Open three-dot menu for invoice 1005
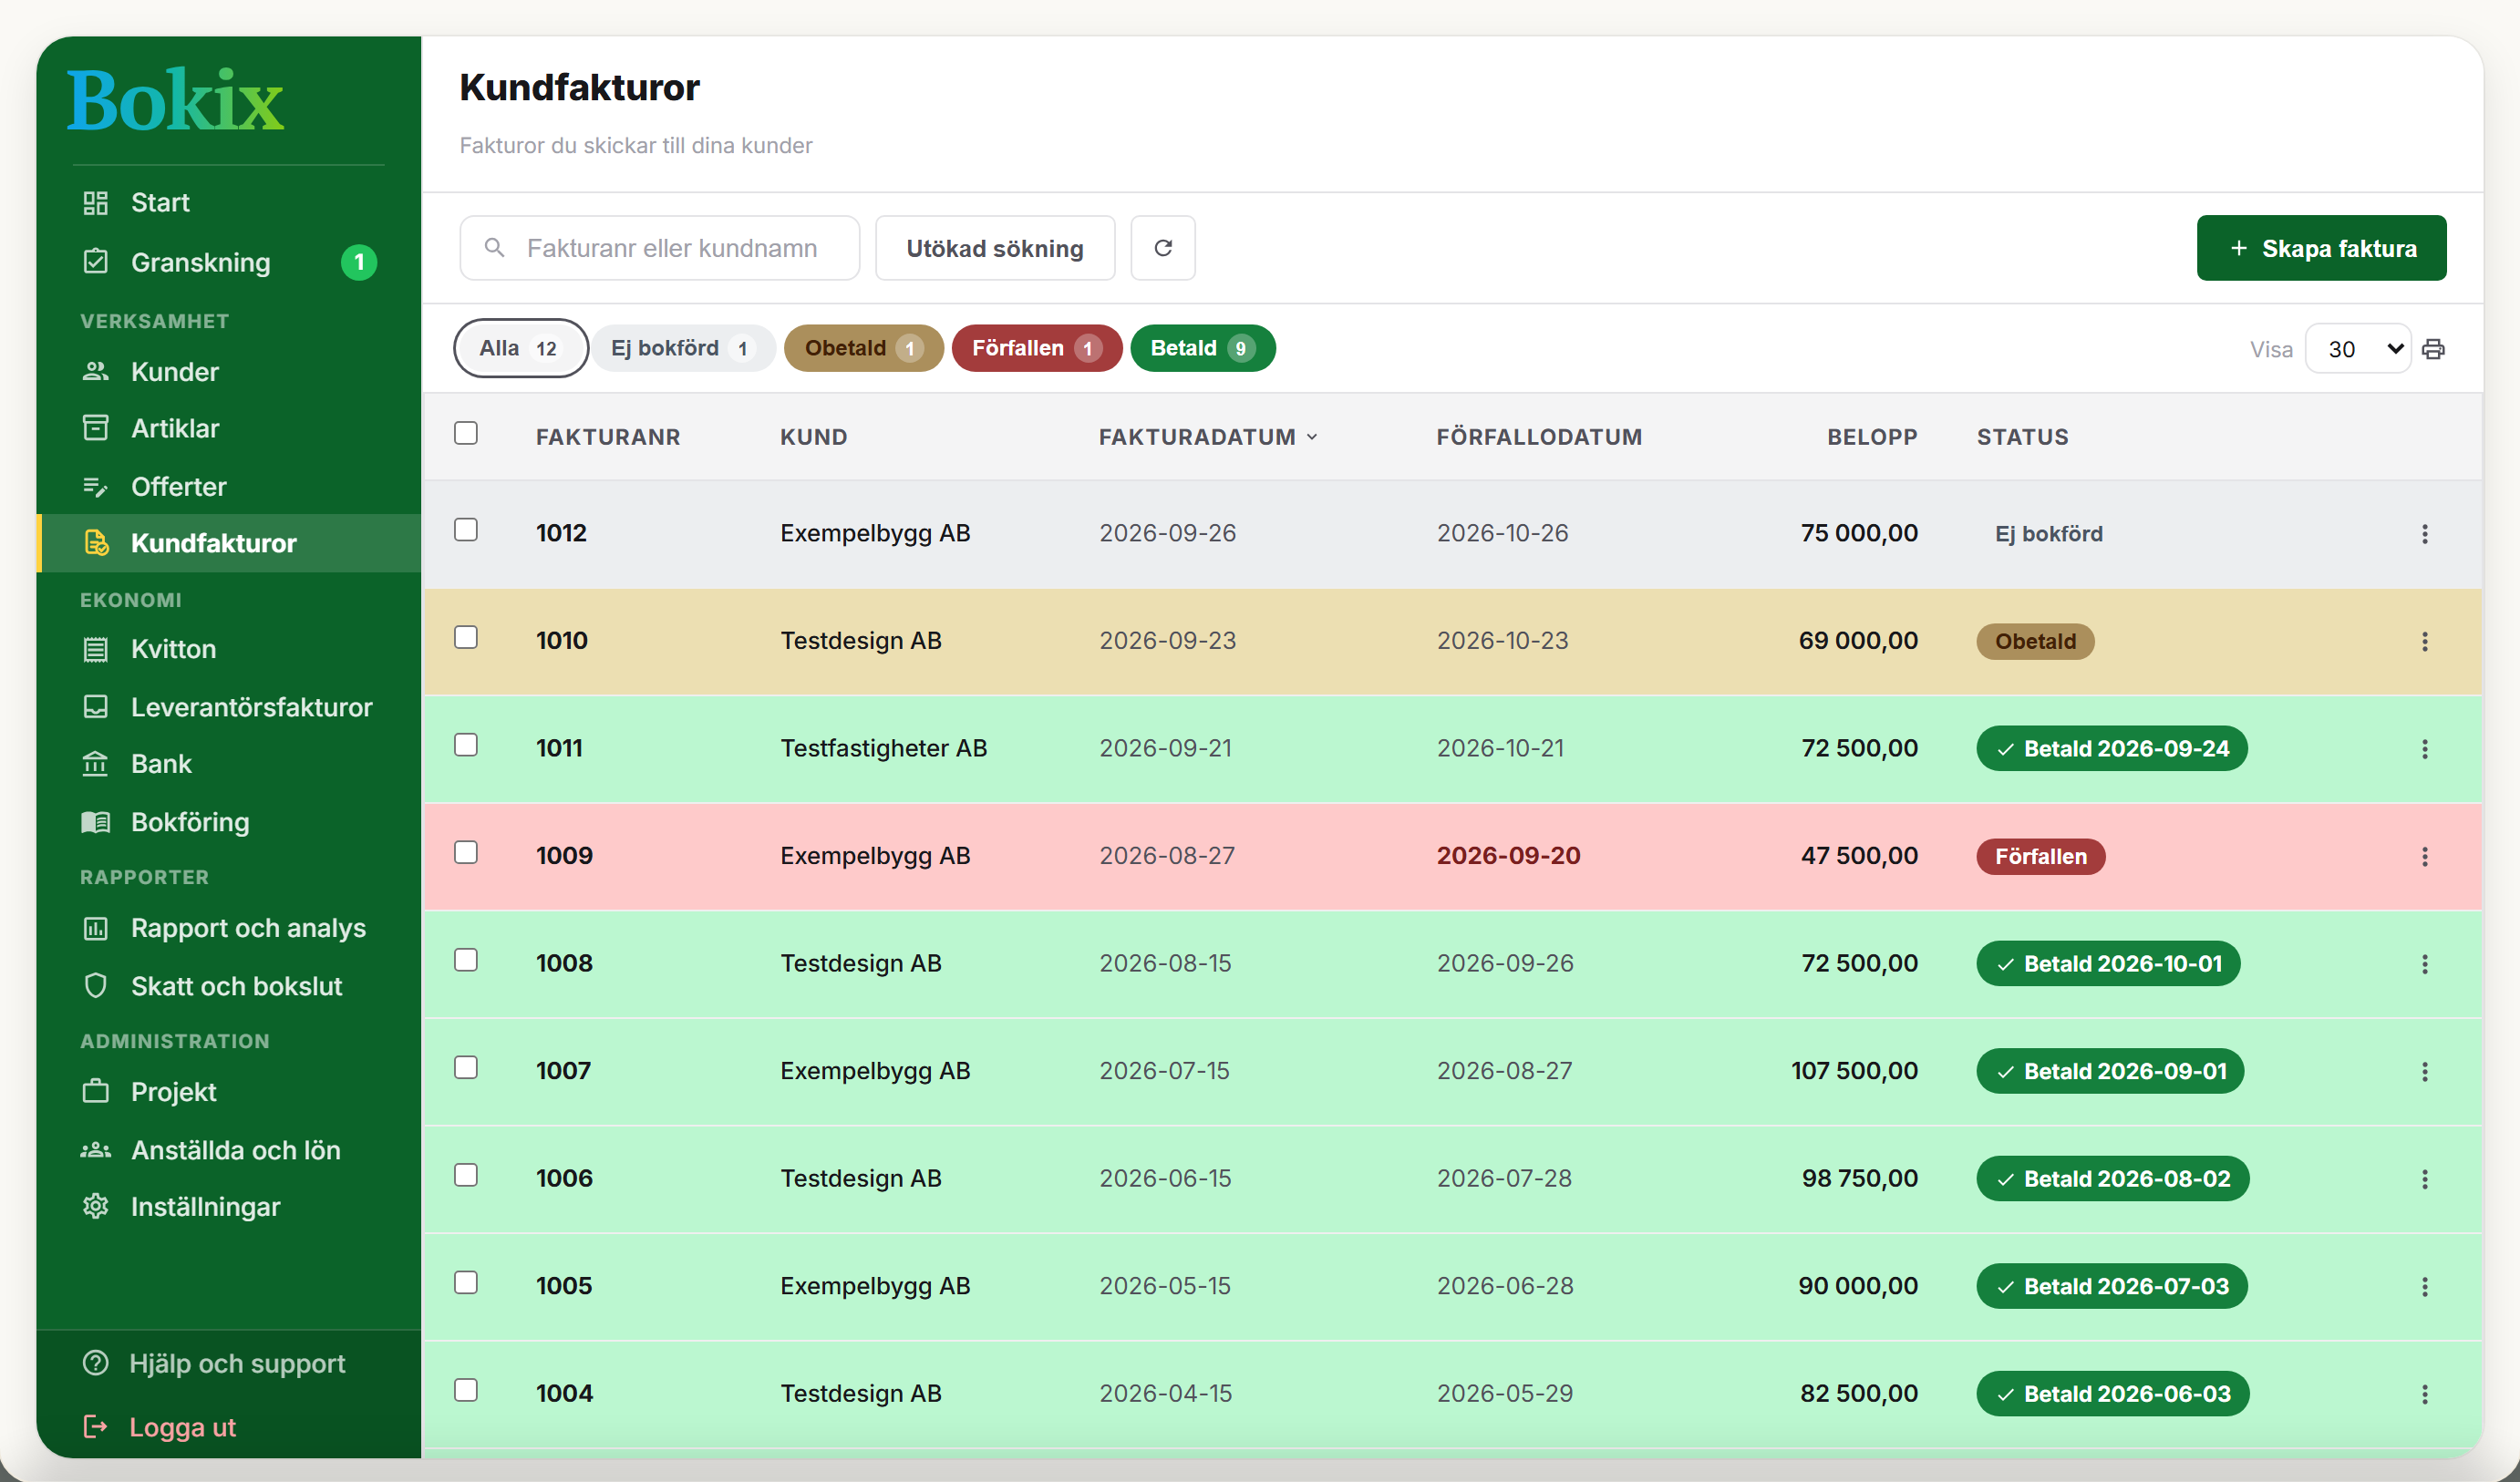Viewport: 2520px width, 1482px height. (2424, 1287)
